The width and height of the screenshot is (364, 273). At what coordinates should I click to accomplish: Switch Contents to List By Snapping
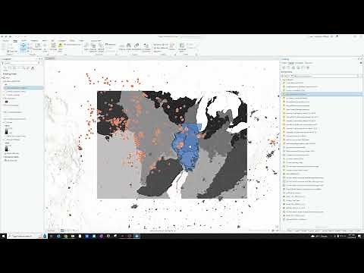24,68
